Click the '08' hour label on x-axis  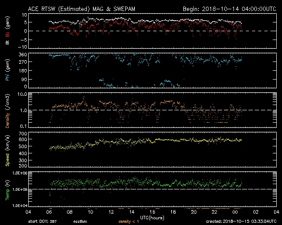tap(70, 212)
